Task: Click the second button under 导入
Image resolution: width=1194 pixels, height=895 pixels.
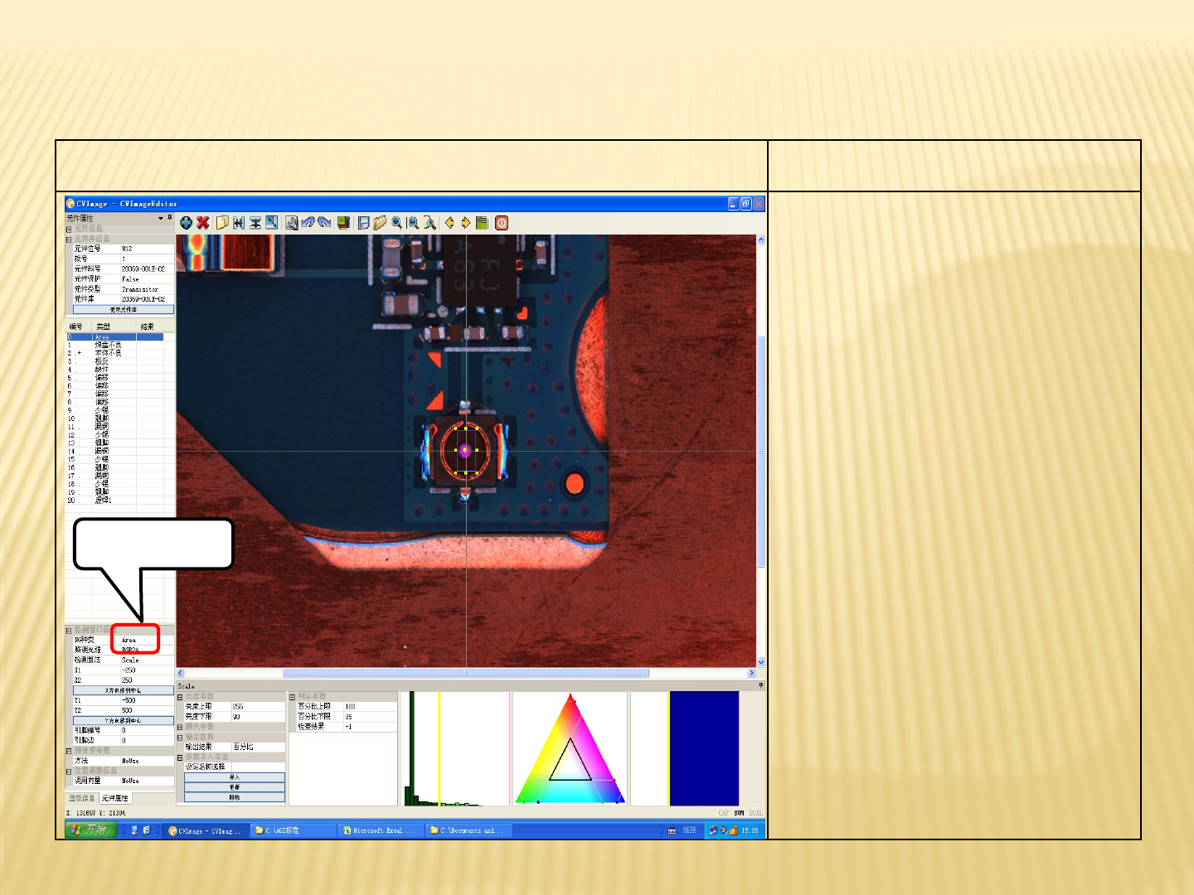Action: coord(235,787)
